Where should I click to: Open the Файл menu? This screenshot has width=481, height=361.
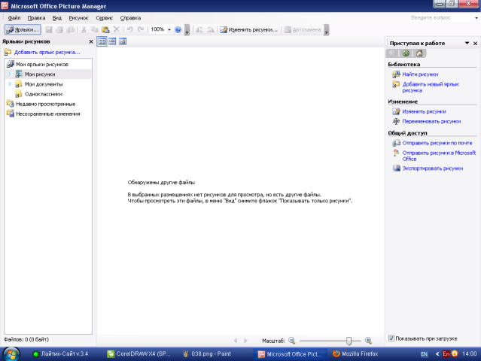[x=14, y=18]
